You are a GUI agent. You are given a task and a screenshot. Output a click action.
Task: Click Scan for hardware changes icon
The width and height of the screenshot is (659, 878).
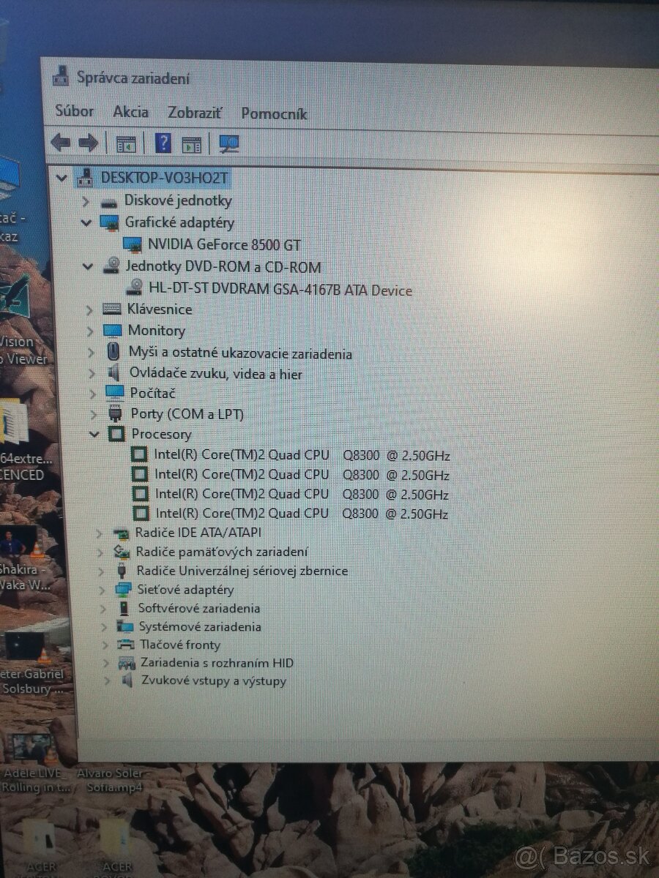[x=228, y=143]
